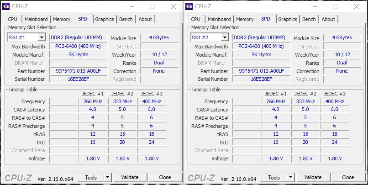The width and height of the screenshot is (368, 185).
Task: Click the Serial Number field in right window
Action: 262,79
